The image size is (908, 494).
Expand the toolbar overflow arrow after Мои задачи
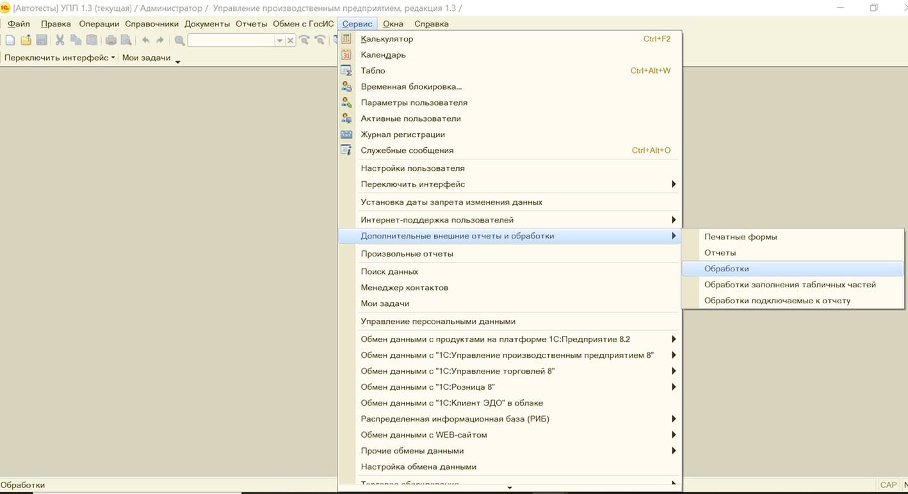(x=177, y=61)
